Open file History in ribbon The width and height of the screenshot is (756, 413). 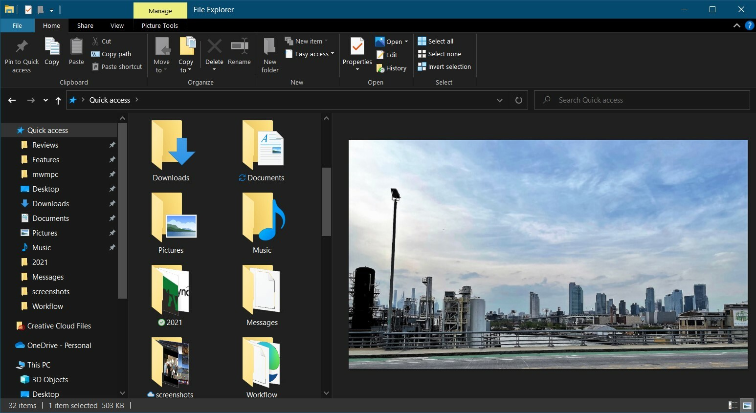[391, 68]
